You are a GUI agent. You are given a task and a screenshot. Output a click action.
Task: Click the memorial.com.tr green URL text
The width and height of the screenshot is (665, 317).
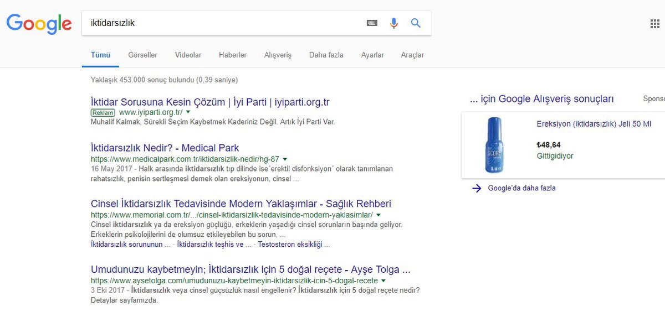coord(232,215)
